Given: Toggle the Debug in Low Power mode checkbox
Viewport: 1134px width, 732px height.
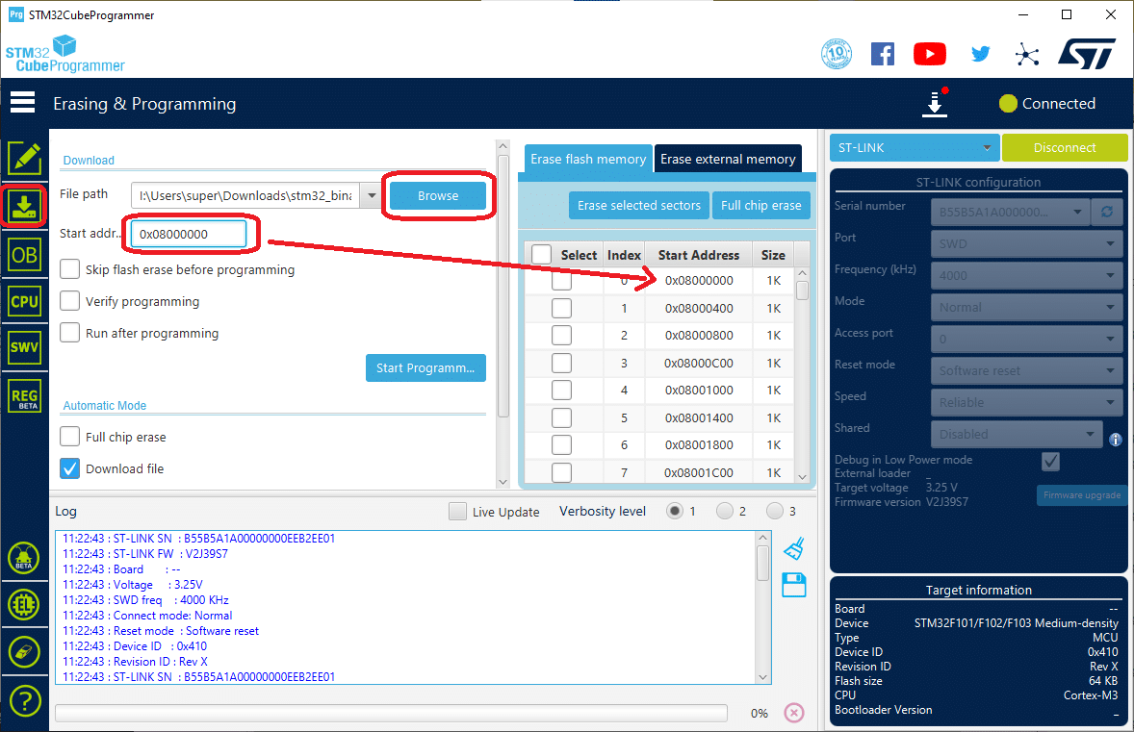Looking at the screenshot, I should click(1050, 461).
